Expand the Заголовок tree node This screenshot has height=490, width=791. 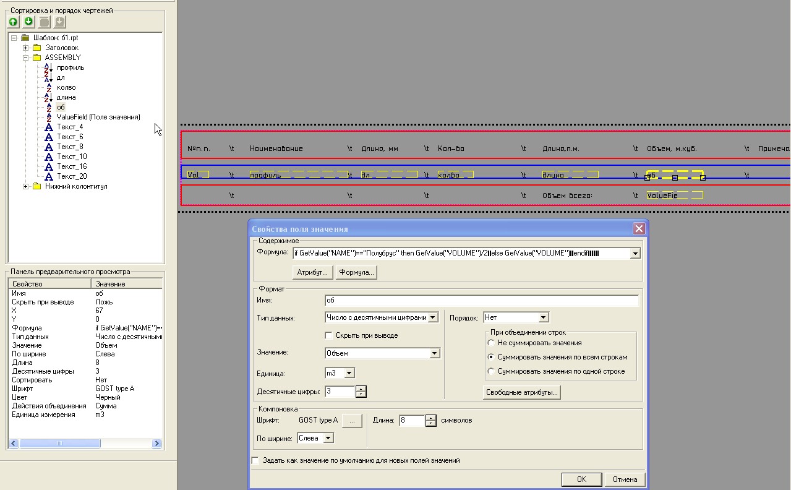26,48
